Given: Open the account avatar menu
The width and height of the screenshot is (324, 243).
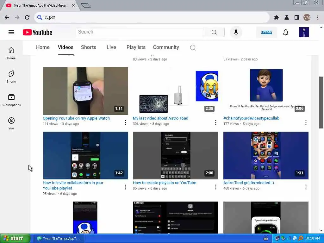Looking at the screenshot, I should 304,32.
